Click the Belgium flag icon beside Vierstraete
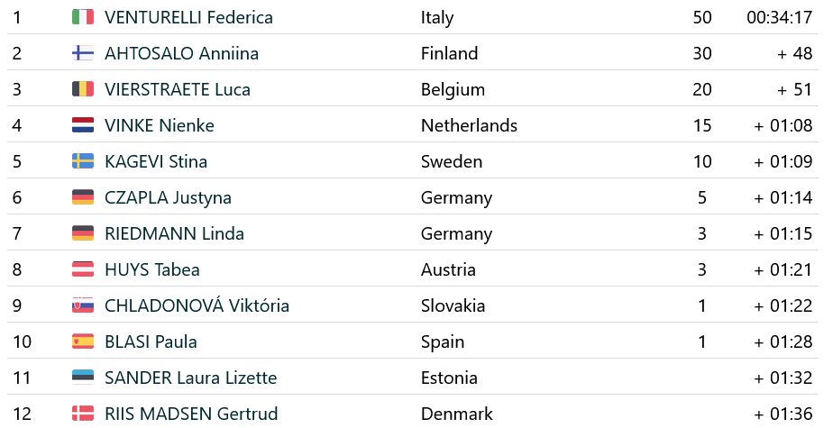The height and width of the screenshot is (428, 833). (x=82, y=89)
